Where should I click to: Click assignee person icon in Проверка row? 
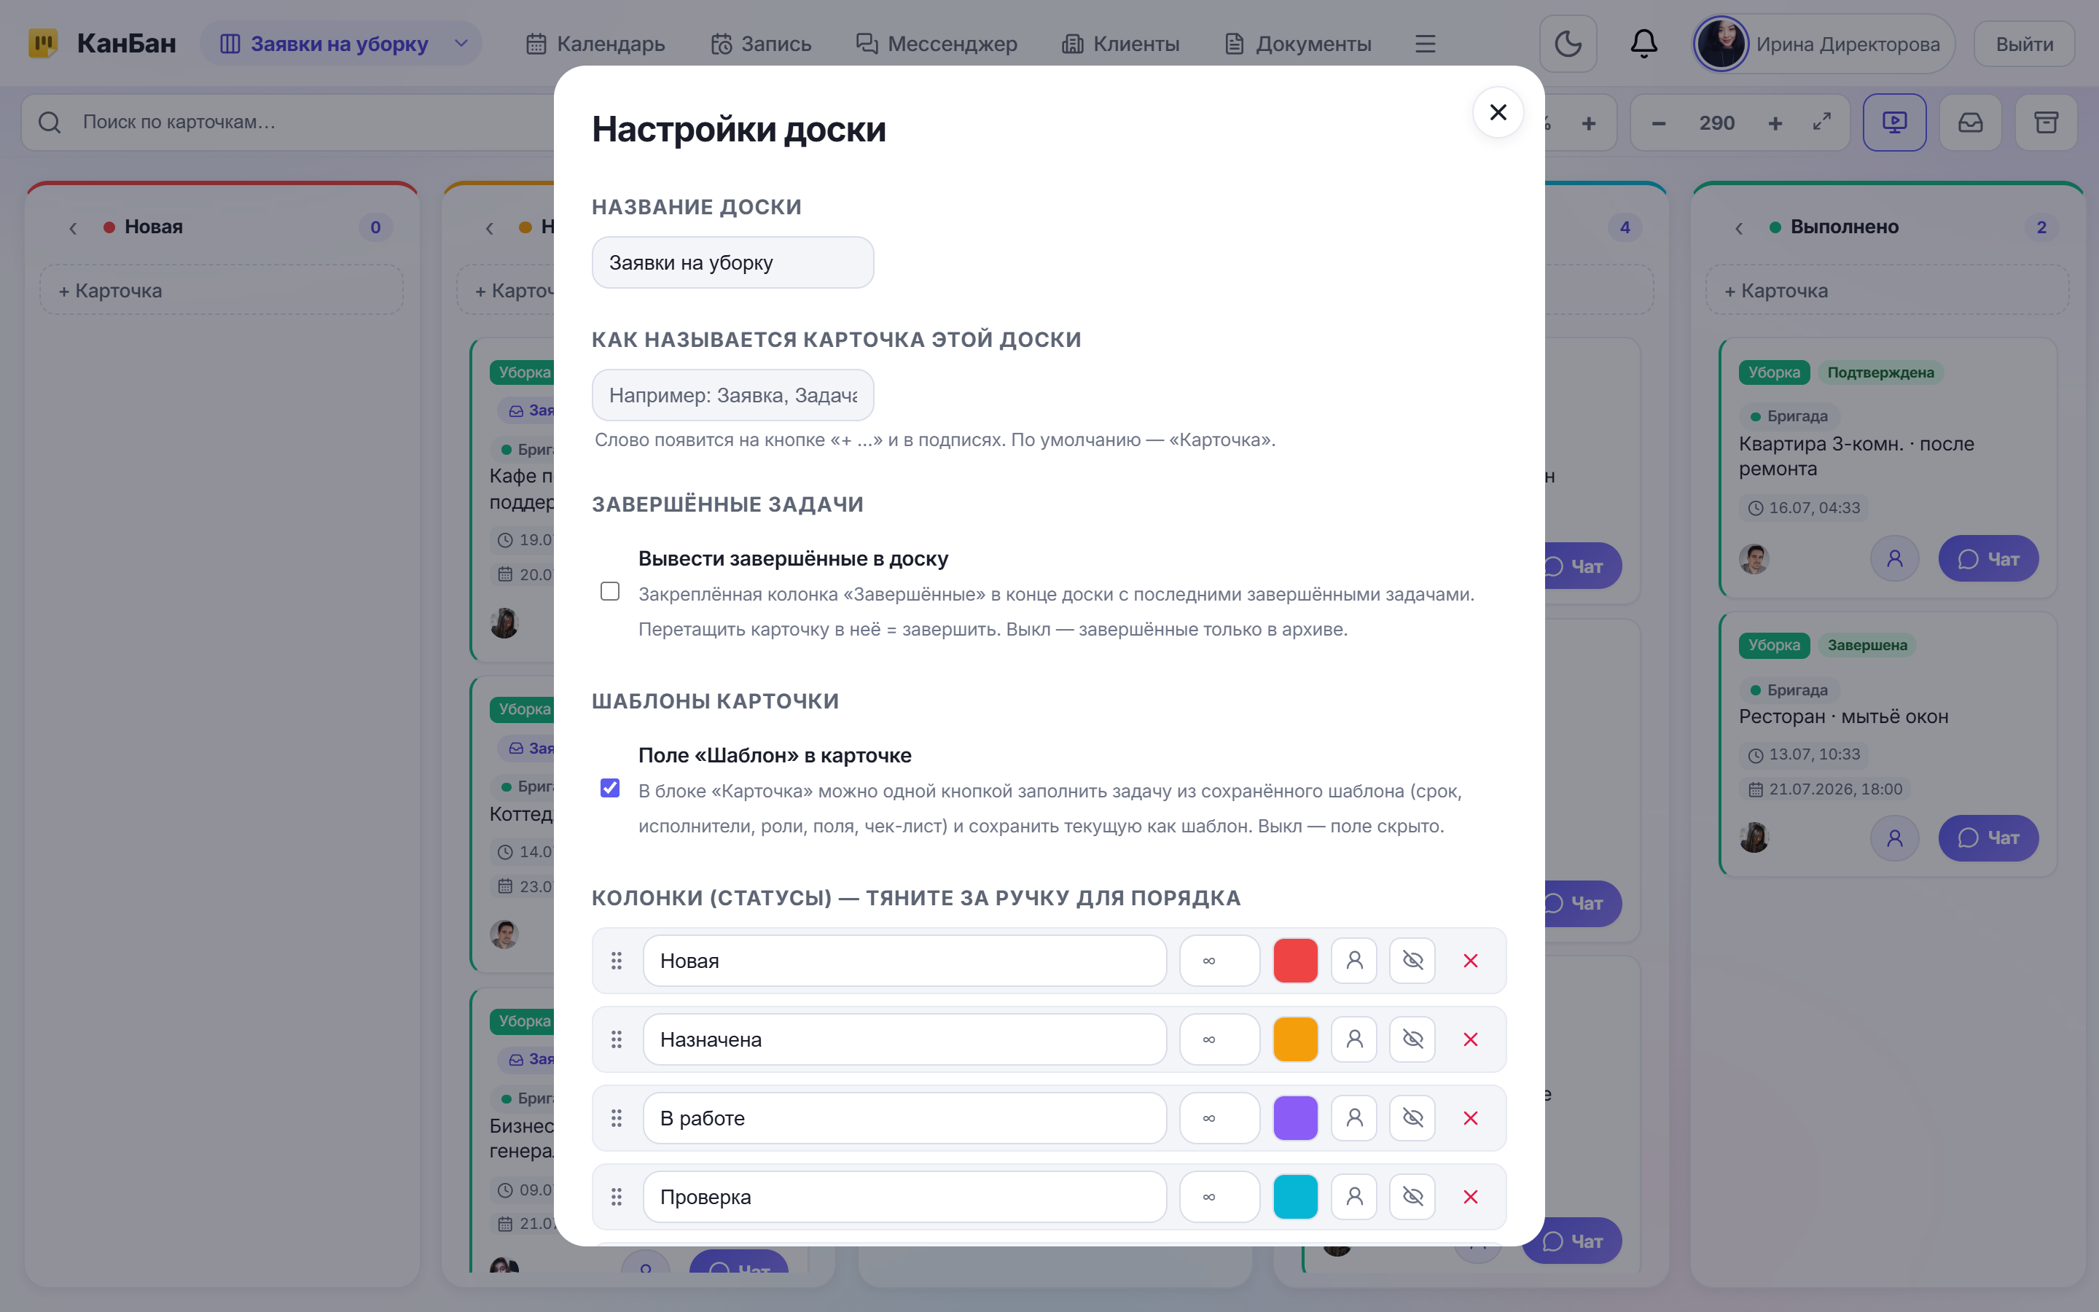[x=1354, y=1197]
